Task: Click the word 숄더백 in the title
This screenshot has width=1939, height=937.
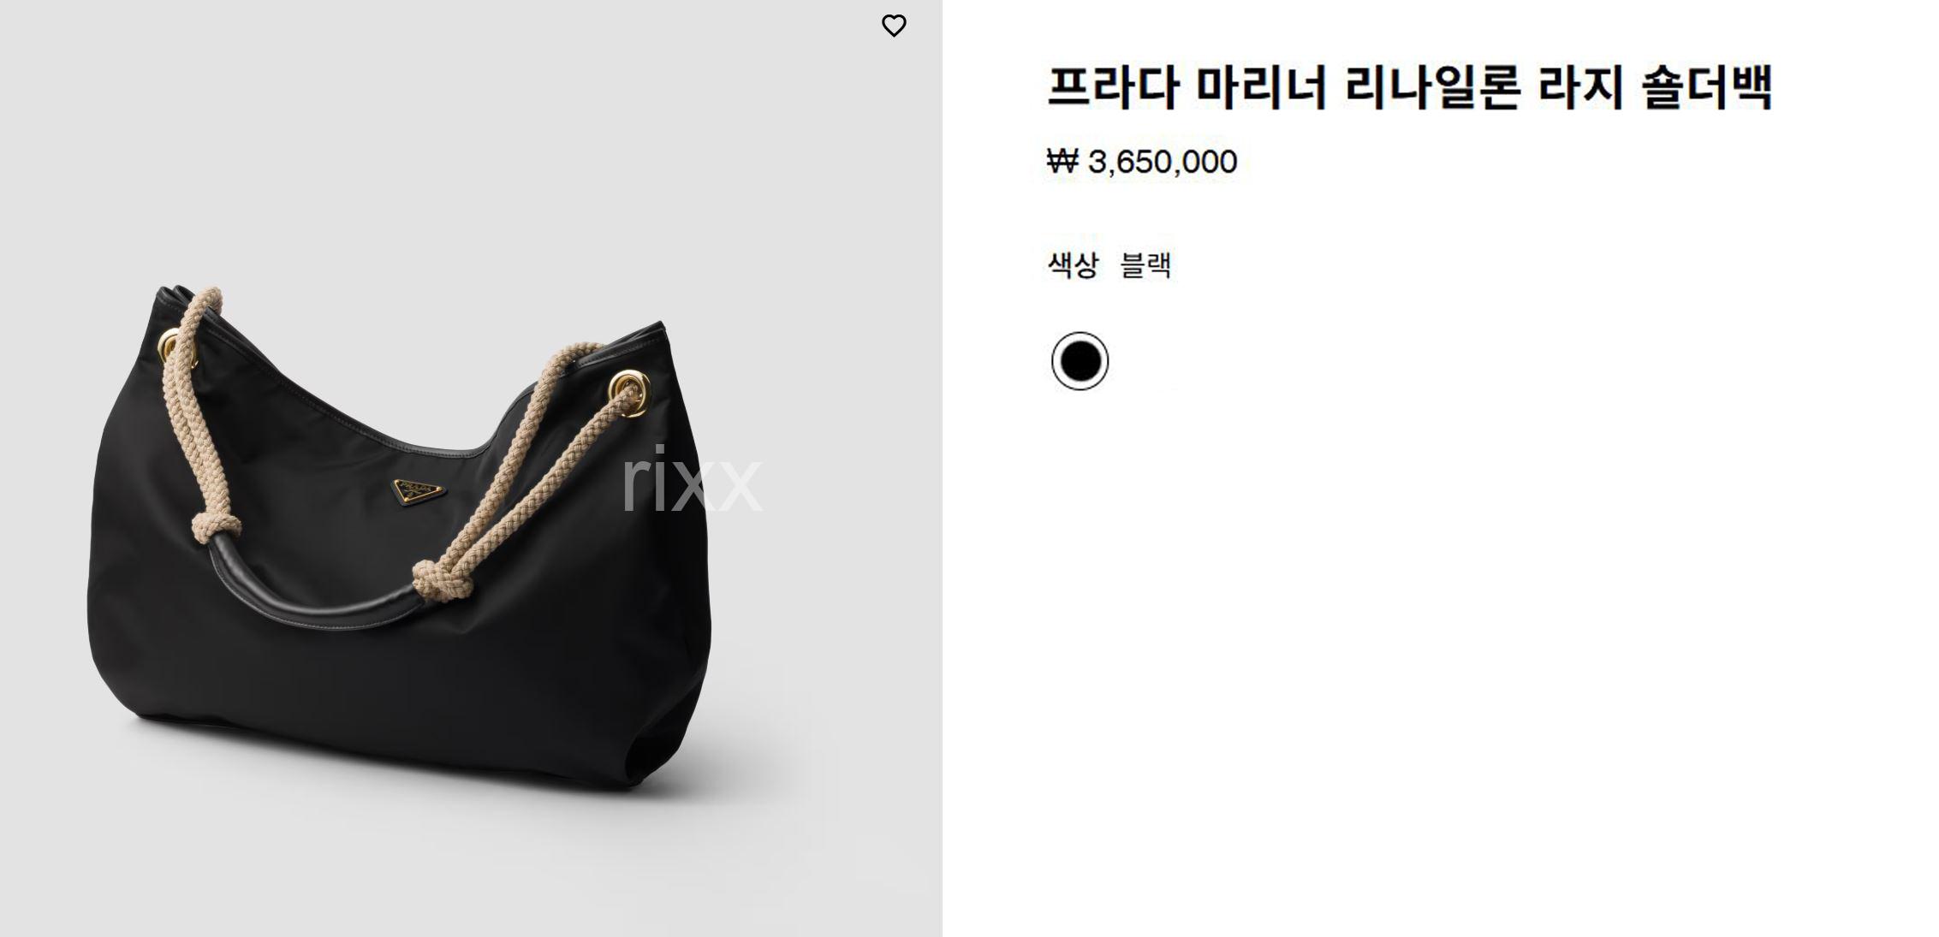Action: tap(1706, 86)
